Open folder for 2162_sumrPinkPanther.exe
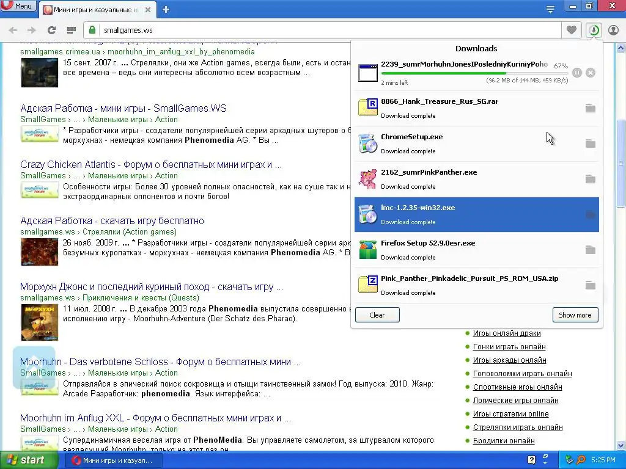This screenshot has width=626, height=469. tap(590, 179)
